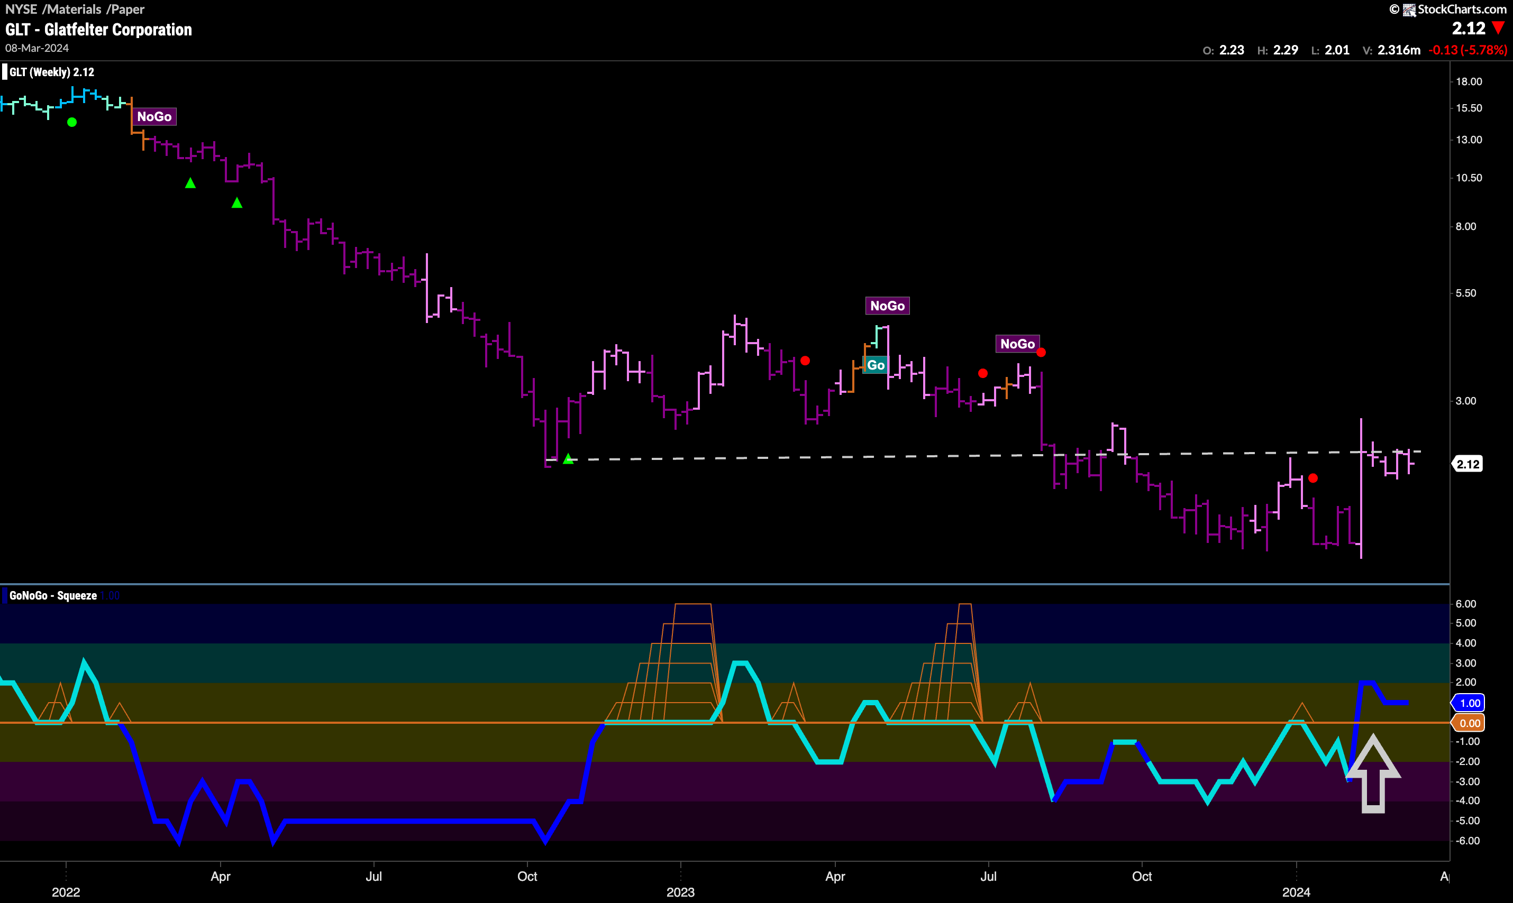Click the orange 0.00 zero-line tag

click(x=1469, y=723)
